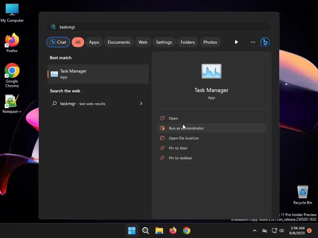Switch to the Documents filter

tap(119, 42)
